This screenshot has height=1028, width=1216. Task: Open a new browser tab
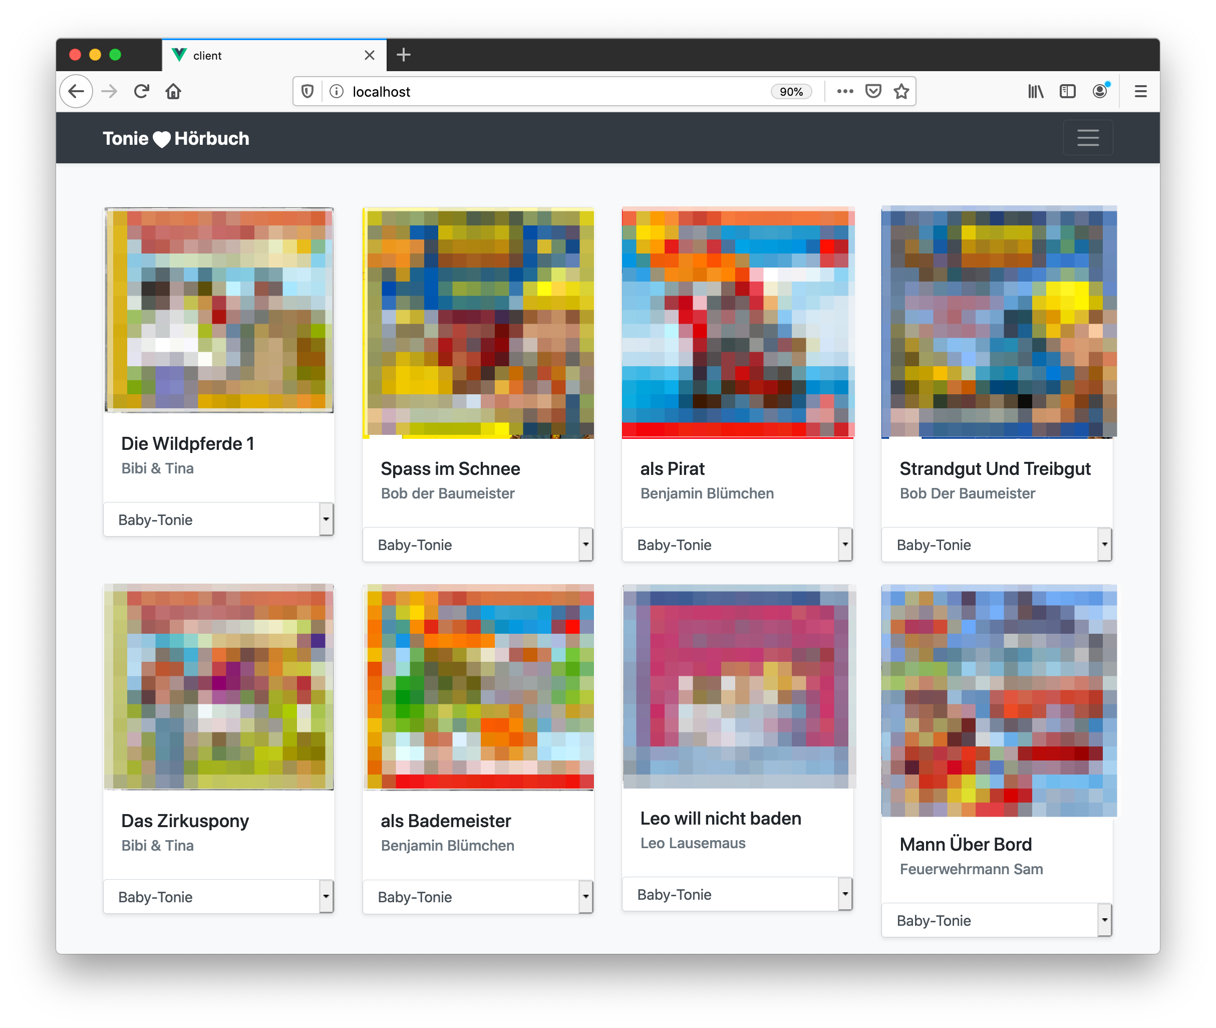(x=403, y=56)
